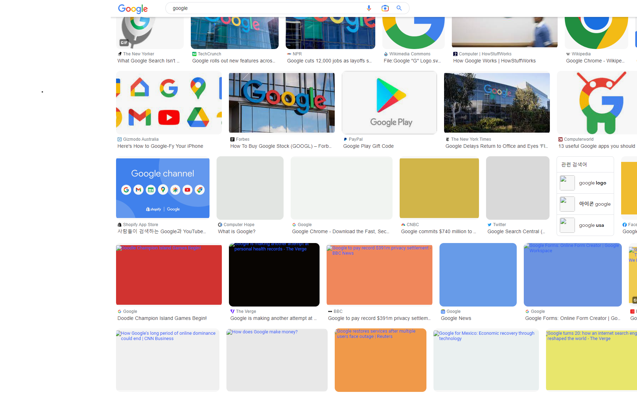Select related search '아이콘 google'
Viewport: 637px width, 394px height.
(x=585, y=204)
